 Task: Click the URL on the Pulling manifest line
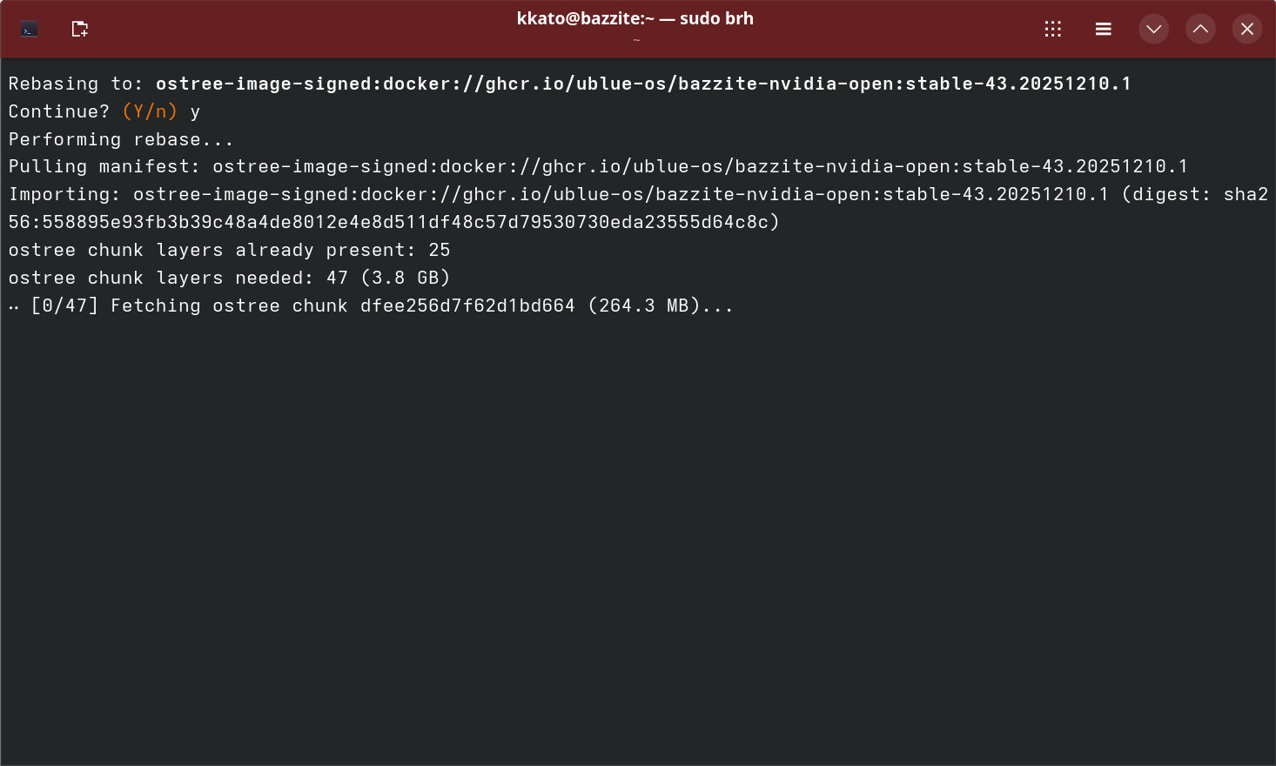point(700,166)
